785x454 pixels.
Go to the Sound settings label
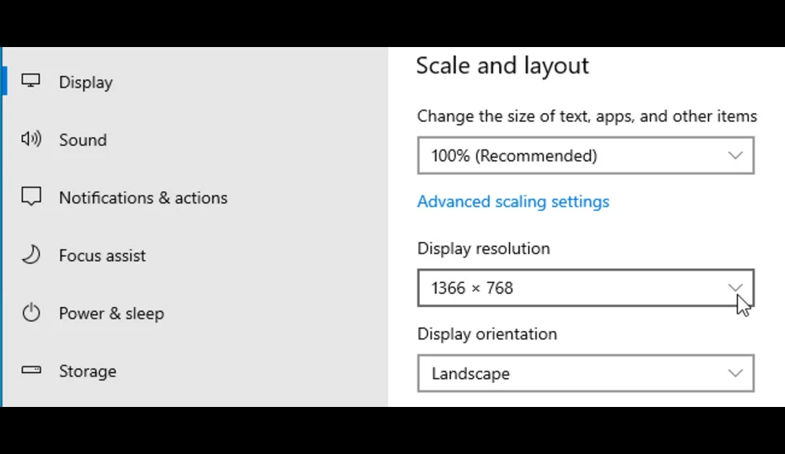click(x=83, y=140)
